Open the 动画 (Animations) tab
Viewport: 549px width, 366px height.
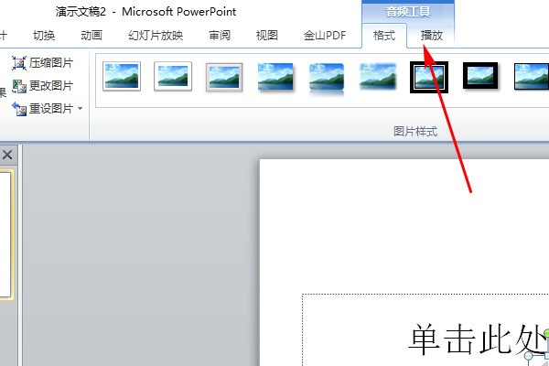(91, 36)
